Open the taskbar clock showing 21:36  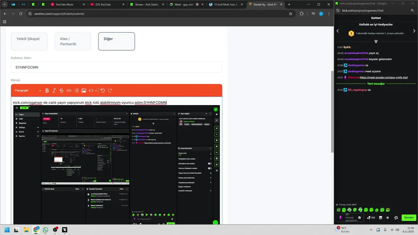[x=409, y=230]
